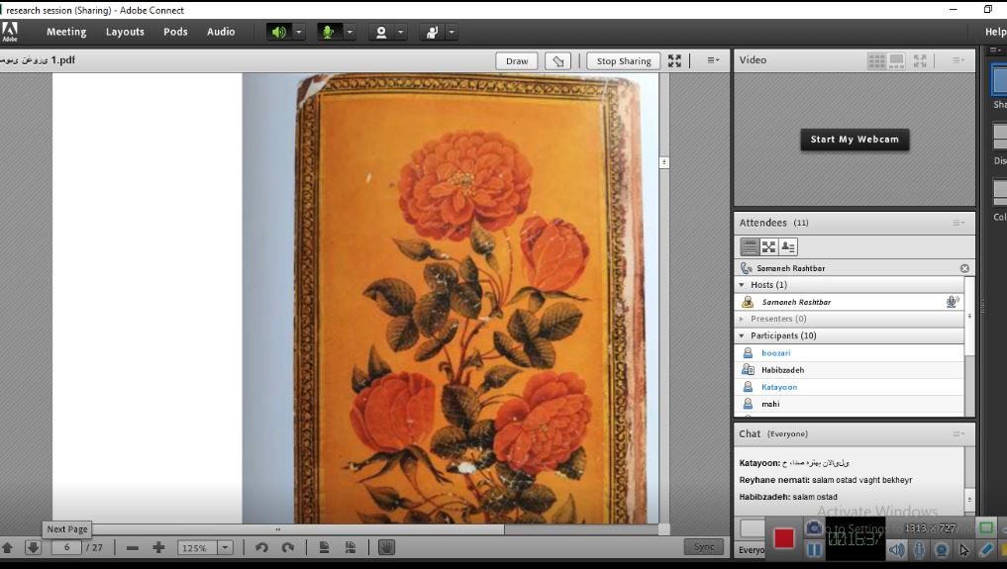The width and height of the screenshot is (1007, 569).
Task: Click the document vertical scrollbar handle
Action: [664, 162]
